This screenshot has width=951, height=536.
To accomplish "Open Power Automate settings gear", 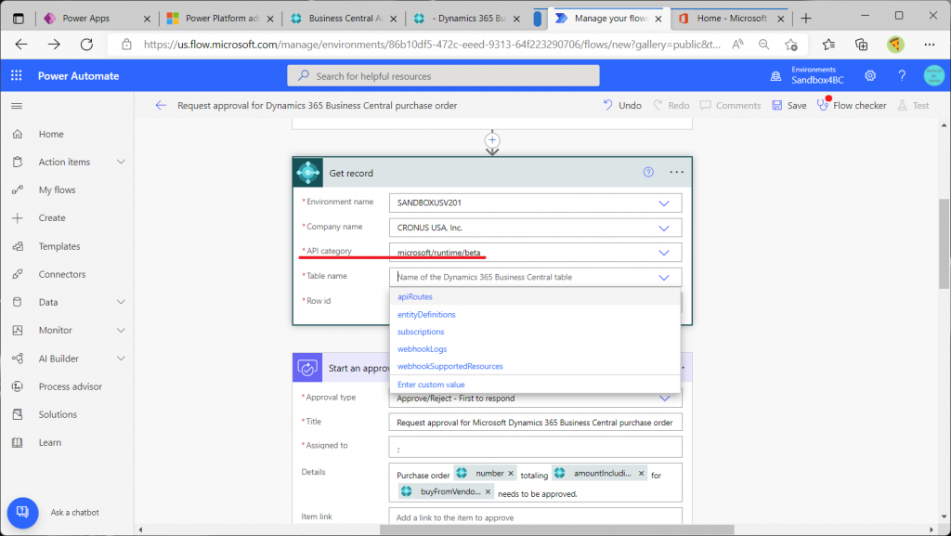I will pyautogui.click(x=870, y=76).
